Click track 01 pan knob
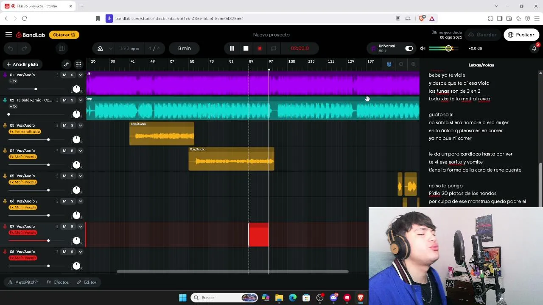The image size is (543, 305). (x=76, y=89)
